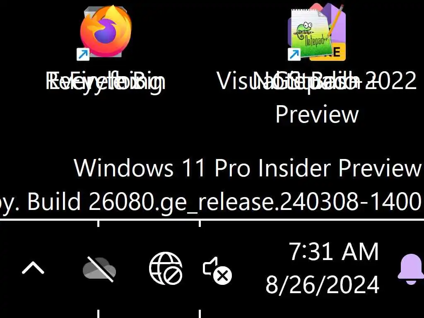This screenshot has height=318, width=424.
Task: Select the overlapping Recycle Bin/Firefox label
Action: (x=106, y=81)
